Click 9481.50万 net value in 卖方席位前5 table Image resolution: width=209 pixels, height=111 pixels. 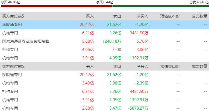(x=139, y=91)
